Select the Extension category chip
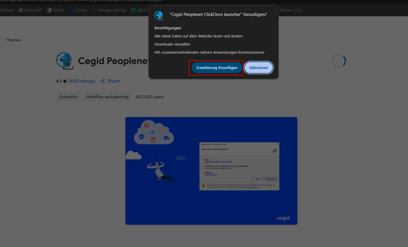Image resolution: width=408 pixels, height=247 pixels. 68,97
